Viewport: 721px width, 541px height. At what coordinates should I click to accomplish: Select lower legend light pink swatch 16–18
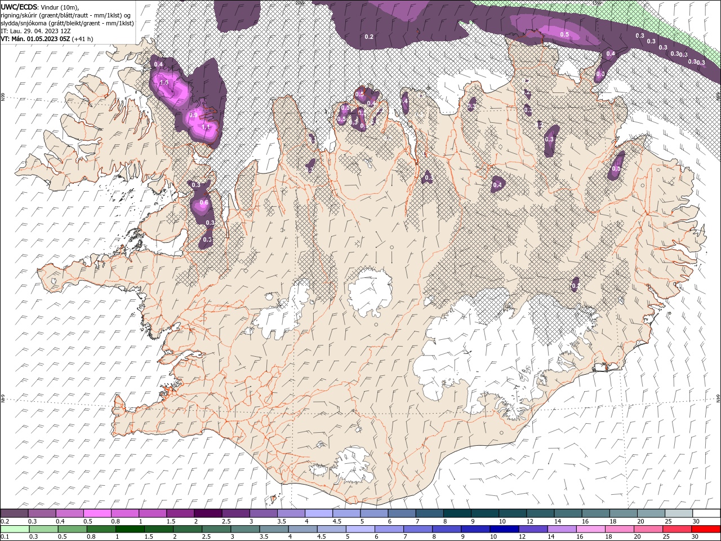coord(590,529)
